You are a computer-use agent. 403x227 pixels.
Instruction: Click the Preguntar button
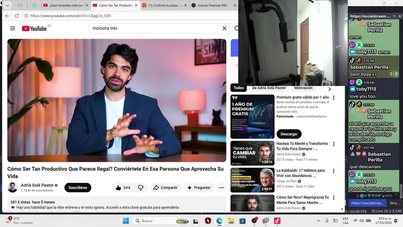pos(199,188)
